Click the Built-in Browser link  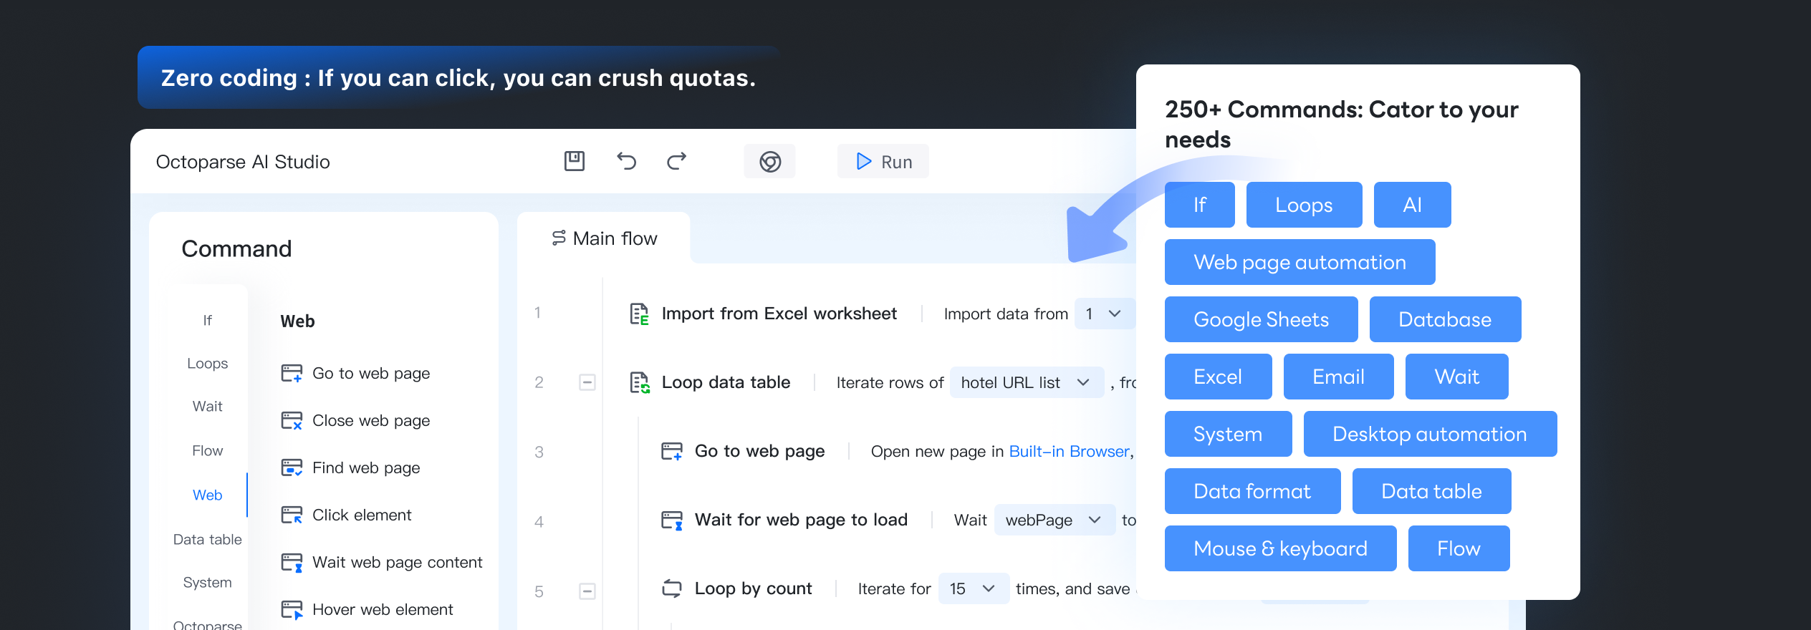(x=1069, y=451)
